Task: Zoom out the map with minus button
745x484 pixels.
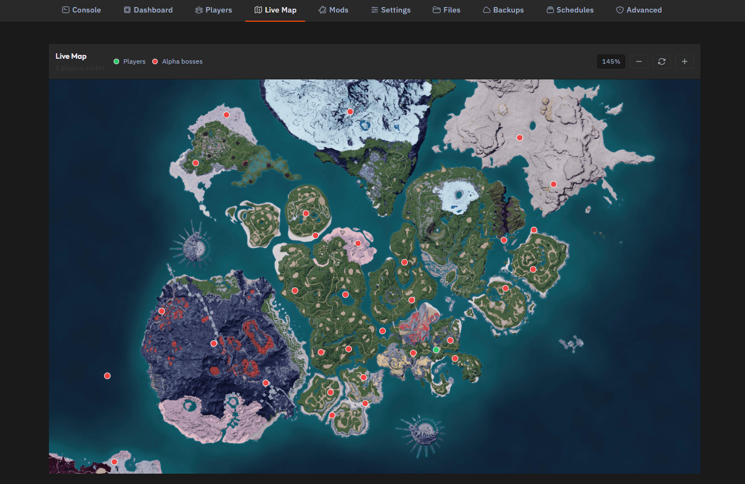Action: pyautogui.click(x=638, y=61)
